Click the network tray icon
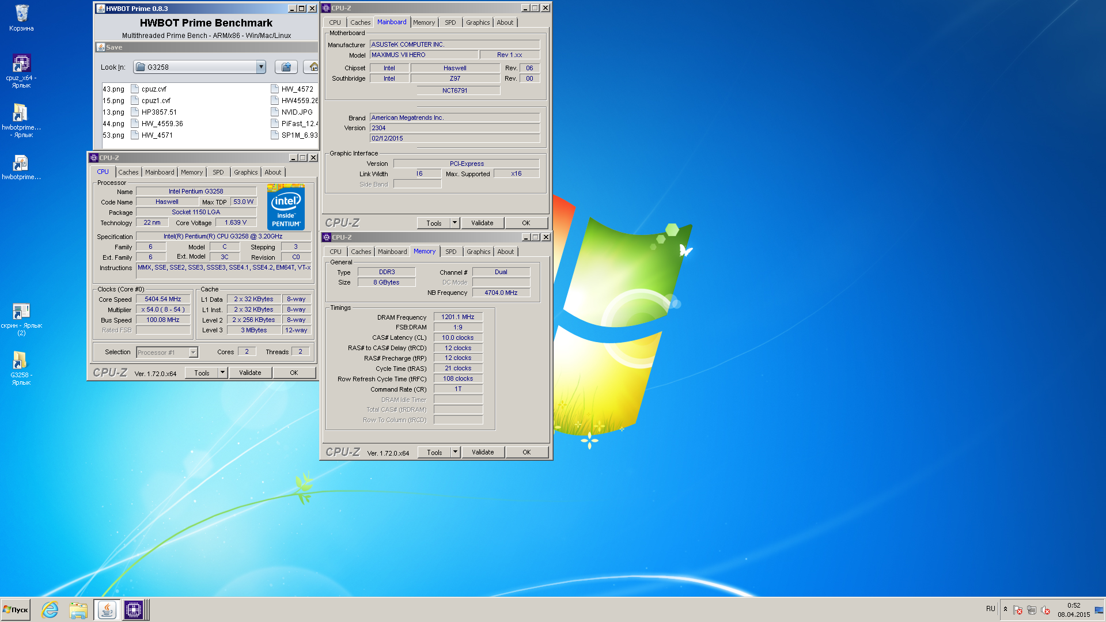The height and width of the screenshot is (622, 1106). pyautogui.click(x=1032, y=610)
